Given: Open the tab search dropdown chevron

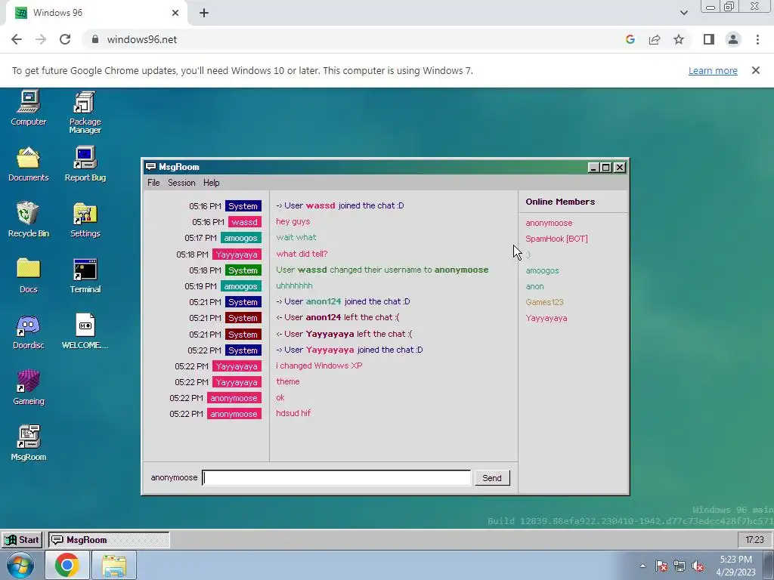Looking at the screenshot, I should pyautogui.click(x=683, y=13).
